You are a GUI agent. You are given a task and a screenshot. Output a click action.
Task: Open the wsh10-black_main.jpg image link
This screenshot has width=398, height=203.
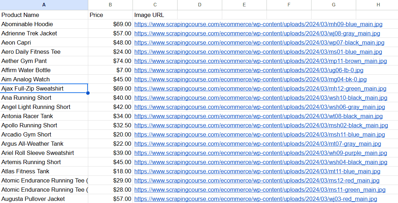click(261, 98)
